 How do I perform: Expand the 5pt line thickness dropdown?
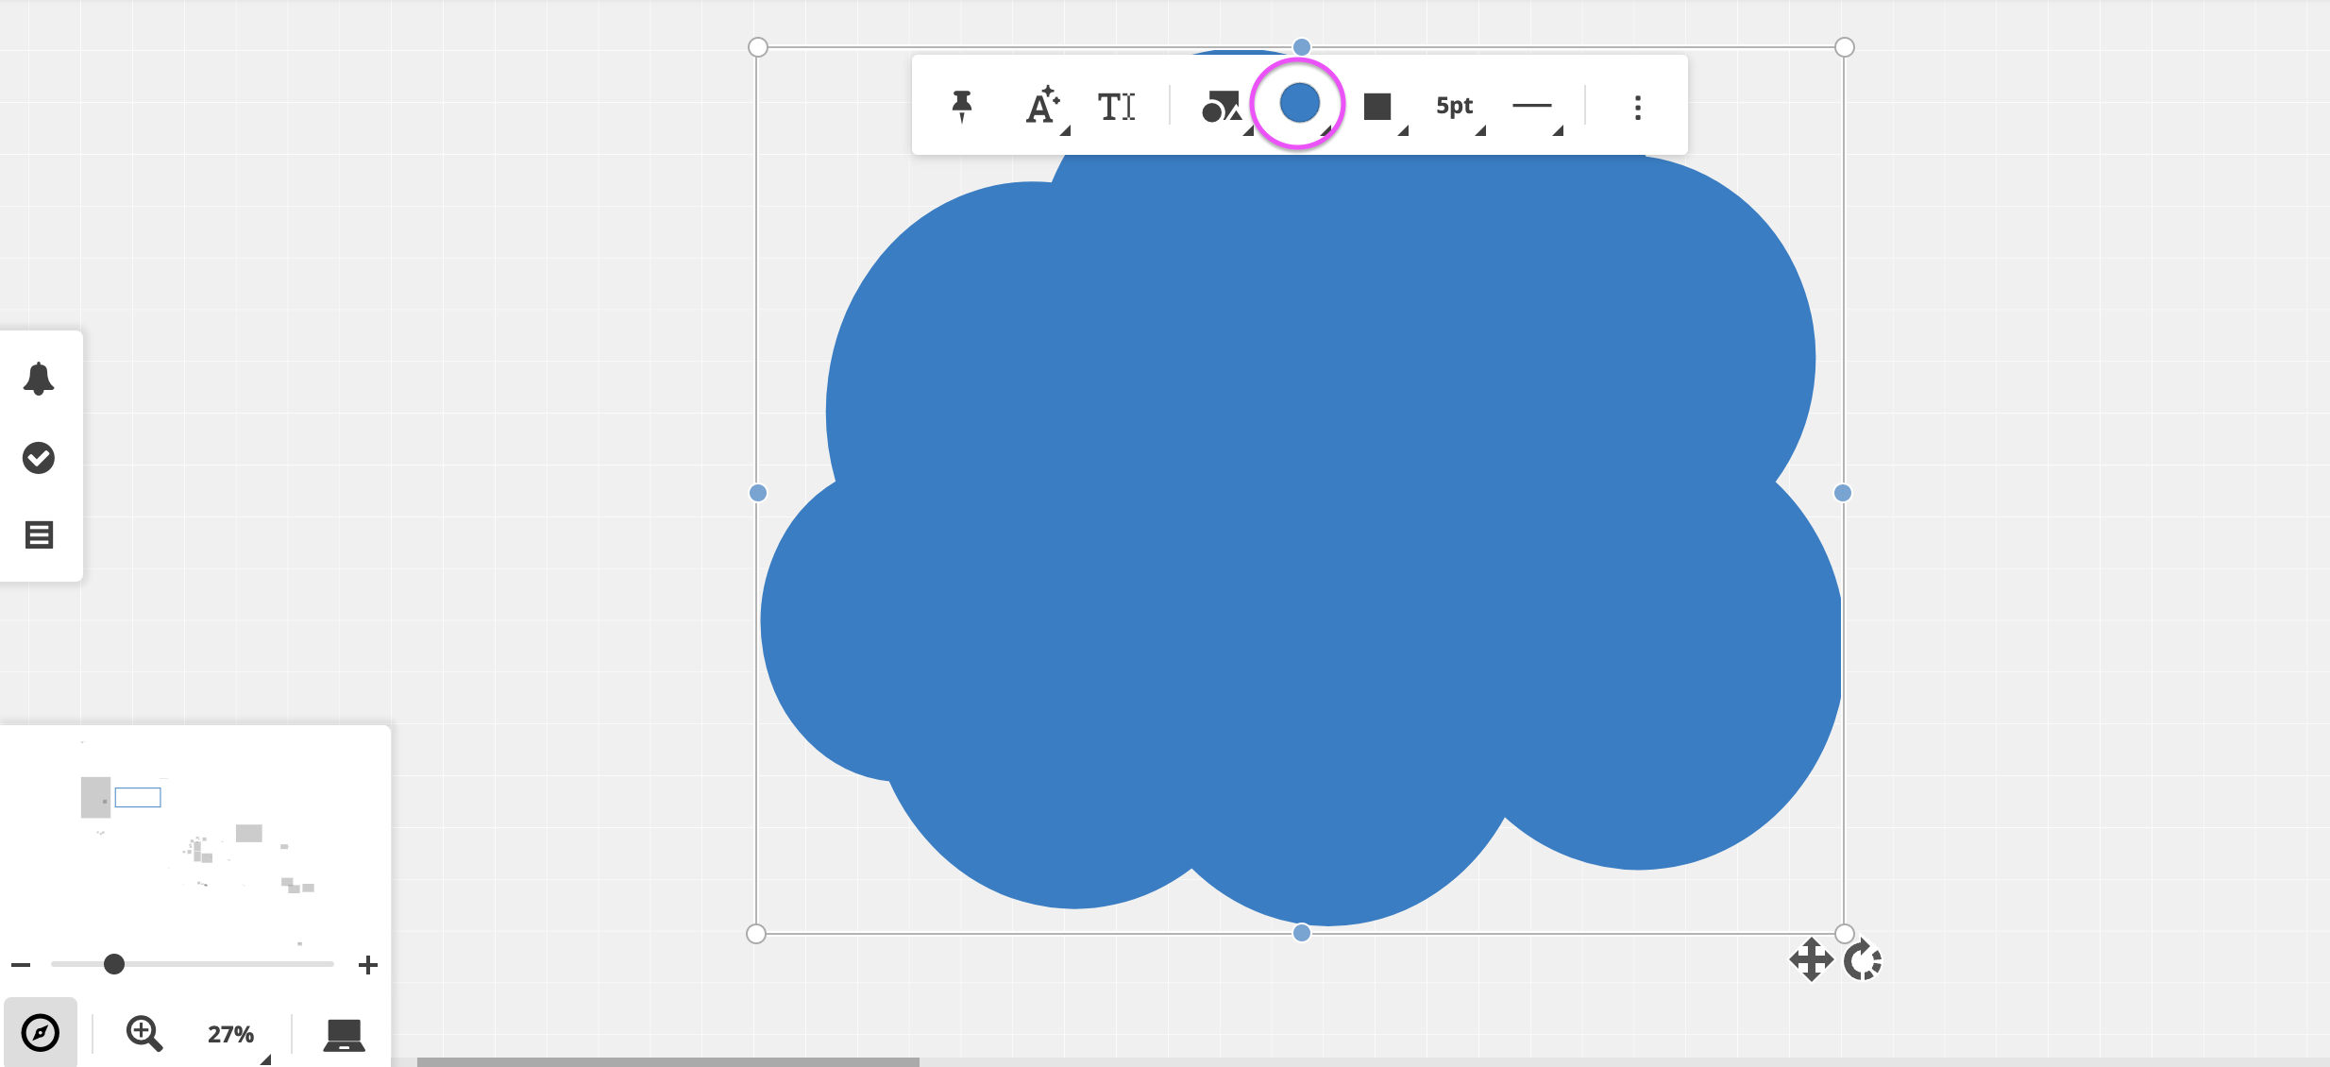coord(1457,107)
